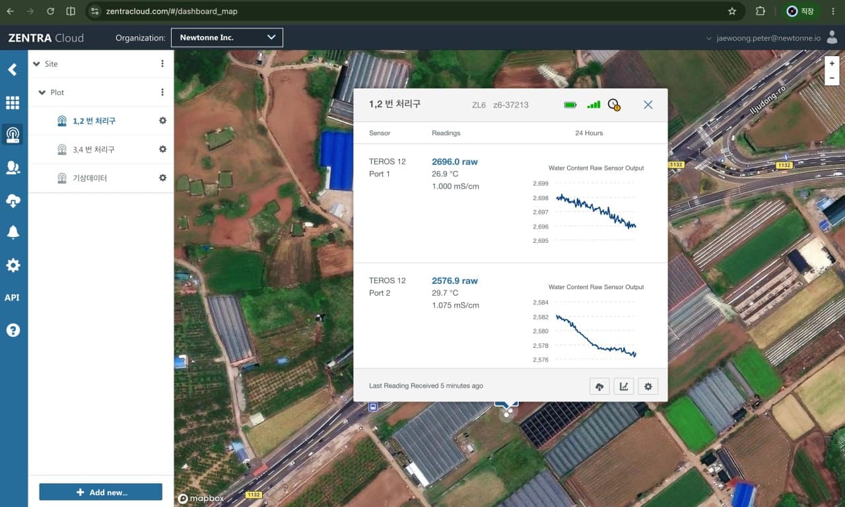Open the browser extensions puzzle icon

760,11
